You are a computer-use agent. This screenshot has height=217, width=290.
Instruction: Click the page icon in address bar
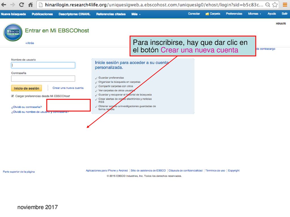click(41, 5)
